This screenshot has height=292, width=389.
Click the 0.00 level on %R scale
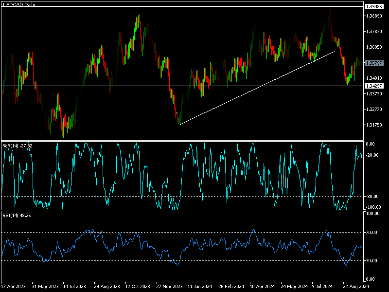pyautogui.click(x=371, y=144)
